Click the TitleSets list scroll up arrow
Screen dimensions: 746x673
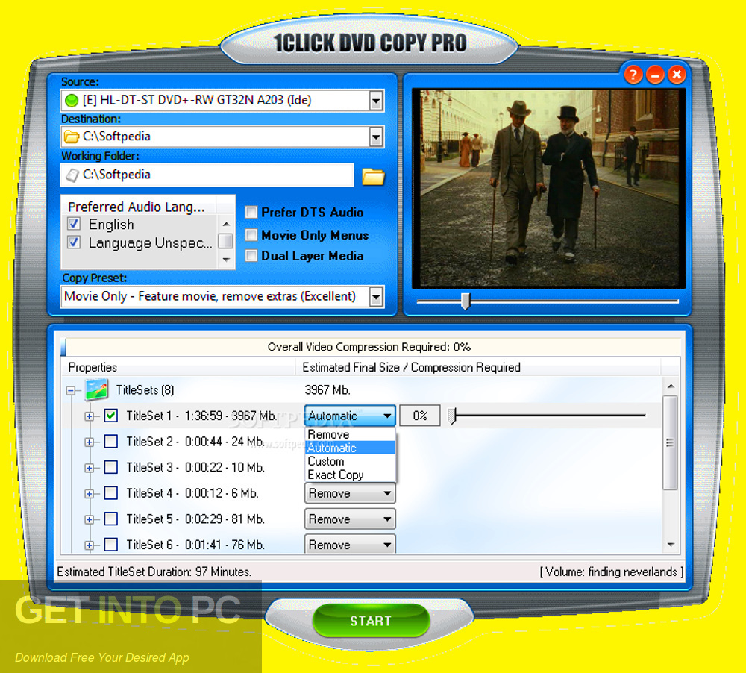click(x=671, y=386)
